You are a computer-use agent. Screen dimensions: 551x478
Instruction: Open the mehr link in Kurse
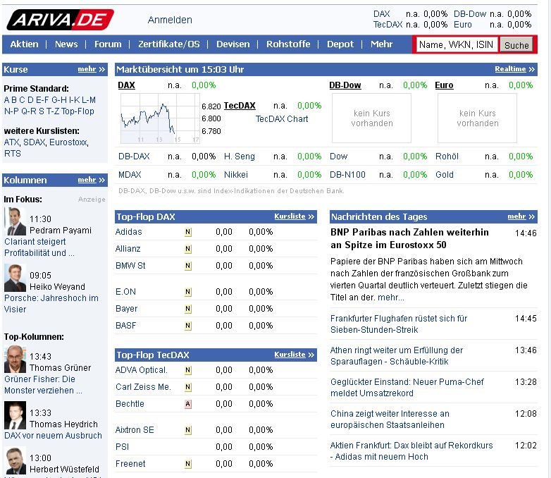91,69
